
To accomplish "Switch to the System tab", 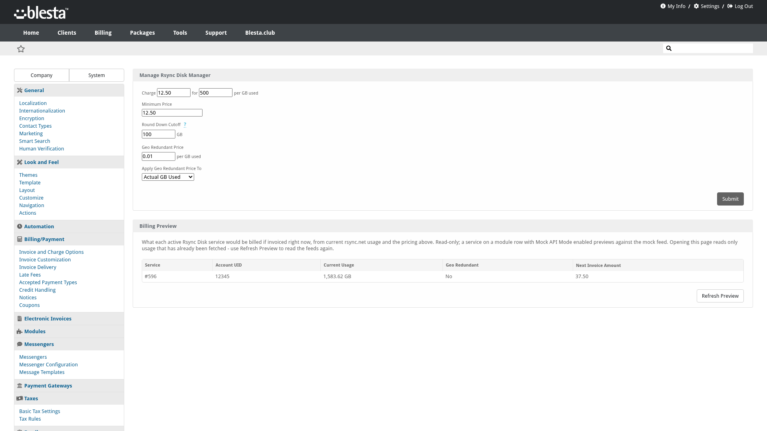I will tap(97, 75).
